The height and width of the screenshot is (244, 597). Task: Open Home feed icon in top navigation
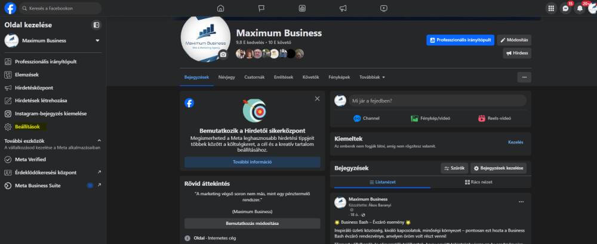pos(220,8)
